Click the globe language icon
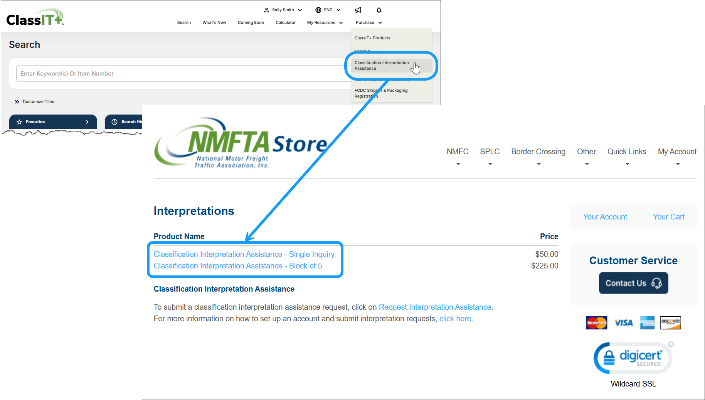Image resolution: width=705 pixels, height=400 pixels. [318, 10]
